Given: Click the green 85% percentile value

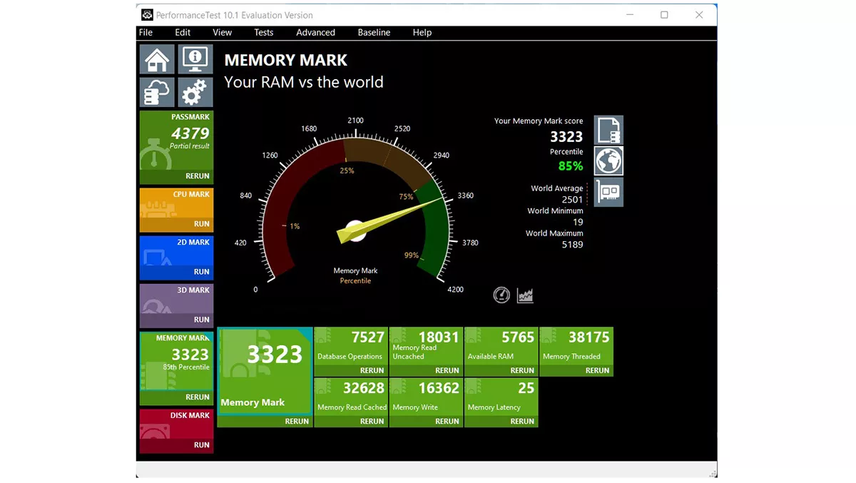Looking at the screenshot, I should [571, 166].
